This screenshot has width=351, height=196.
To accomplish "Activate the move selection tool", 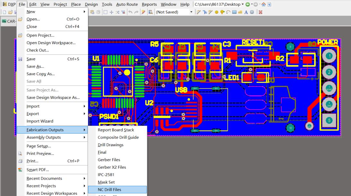I will click(x=111, y=12).
